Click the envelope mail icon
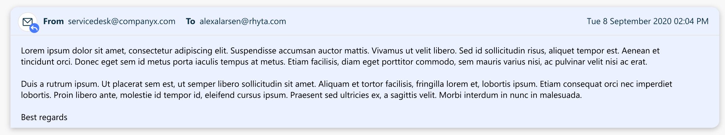 [27, 22]
